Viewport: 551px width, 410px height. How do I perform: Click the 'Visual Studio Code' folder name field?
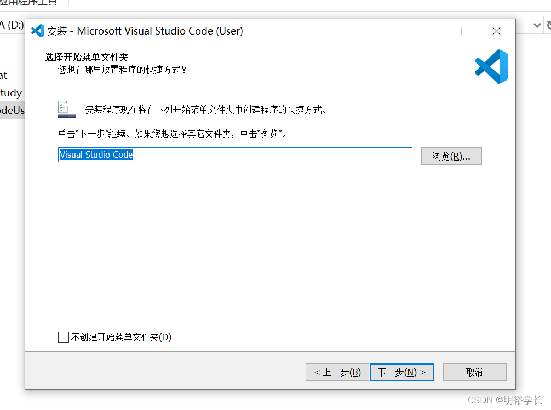(x=235, y=155)
